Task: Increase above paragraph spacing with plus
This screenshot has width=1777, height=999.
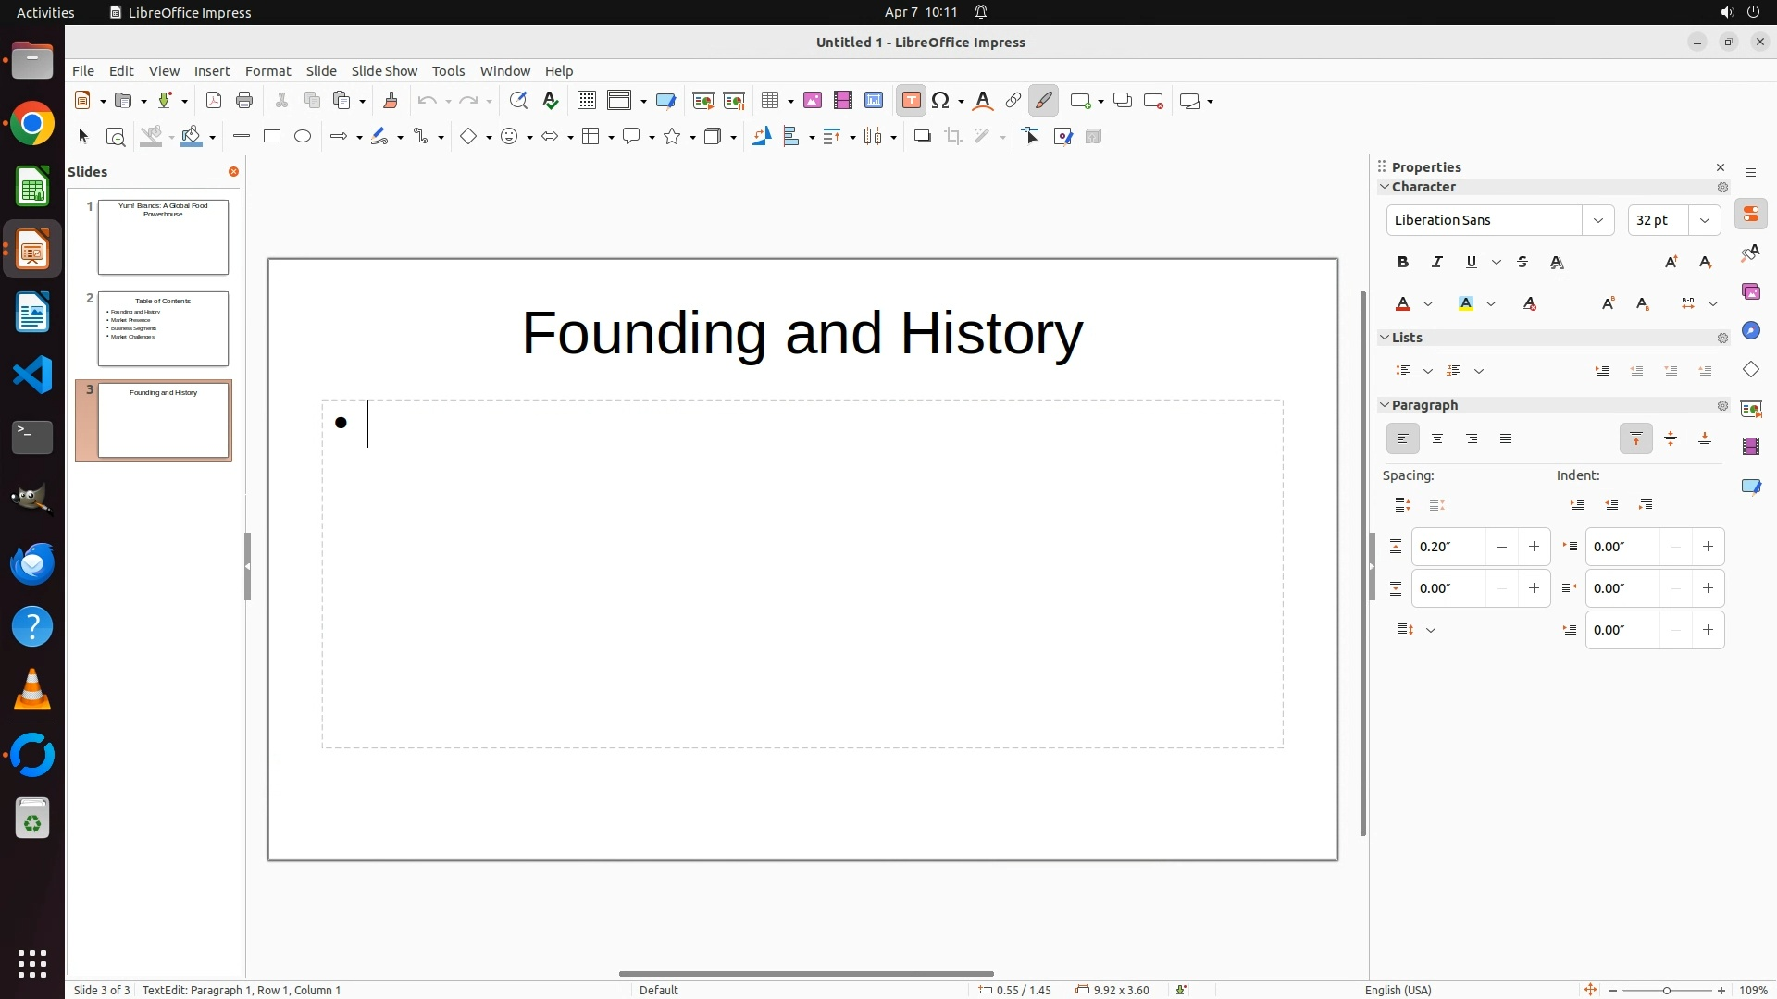Action: 1534,547
